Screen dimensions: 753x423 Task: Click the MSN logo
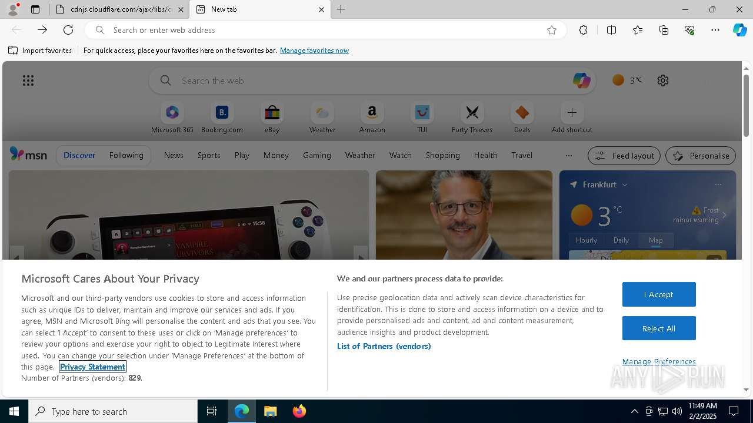click(x=28, y=155)
